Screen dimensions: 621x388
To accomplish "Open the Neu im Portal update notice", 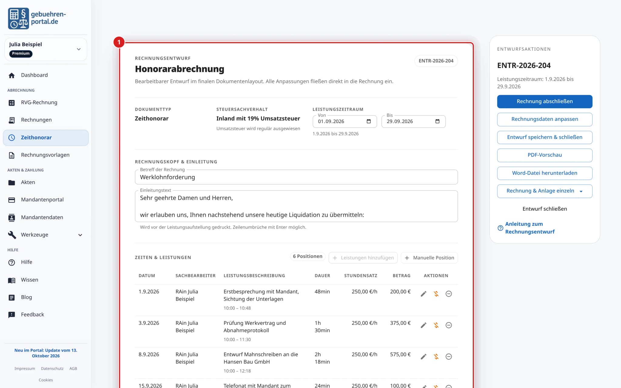I will coord(46,353).
